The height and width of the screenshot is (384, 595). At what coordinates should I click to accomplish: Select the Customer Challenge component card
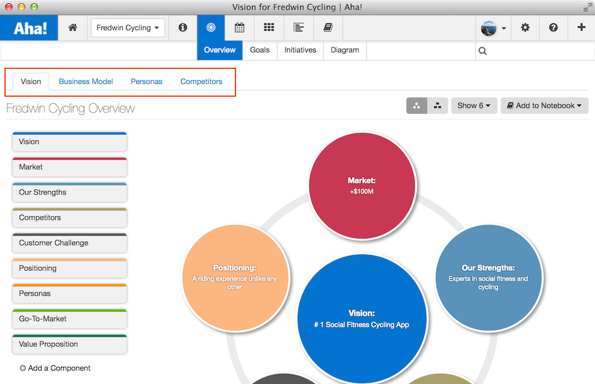(x=70, y=243)
